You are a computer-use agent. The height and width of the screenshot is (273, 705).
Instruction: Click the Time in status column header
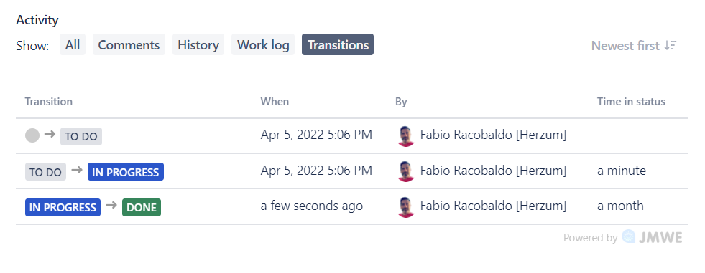[631, 102]
